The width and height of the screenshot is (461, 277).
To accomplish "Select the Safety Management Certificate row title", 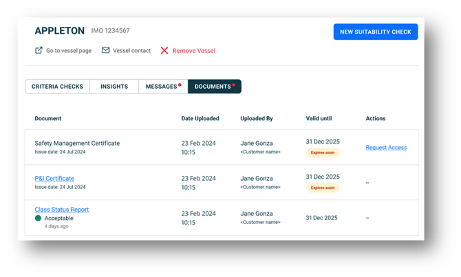I will tap(77, 144).
